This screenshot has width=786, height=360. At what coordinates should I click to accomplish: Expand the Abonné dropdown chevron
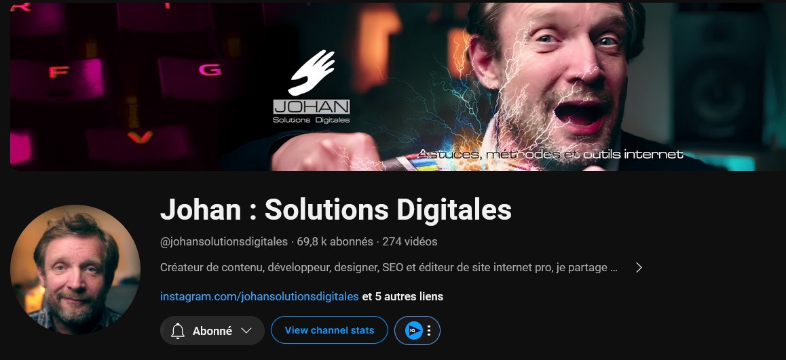coord(246,330)
